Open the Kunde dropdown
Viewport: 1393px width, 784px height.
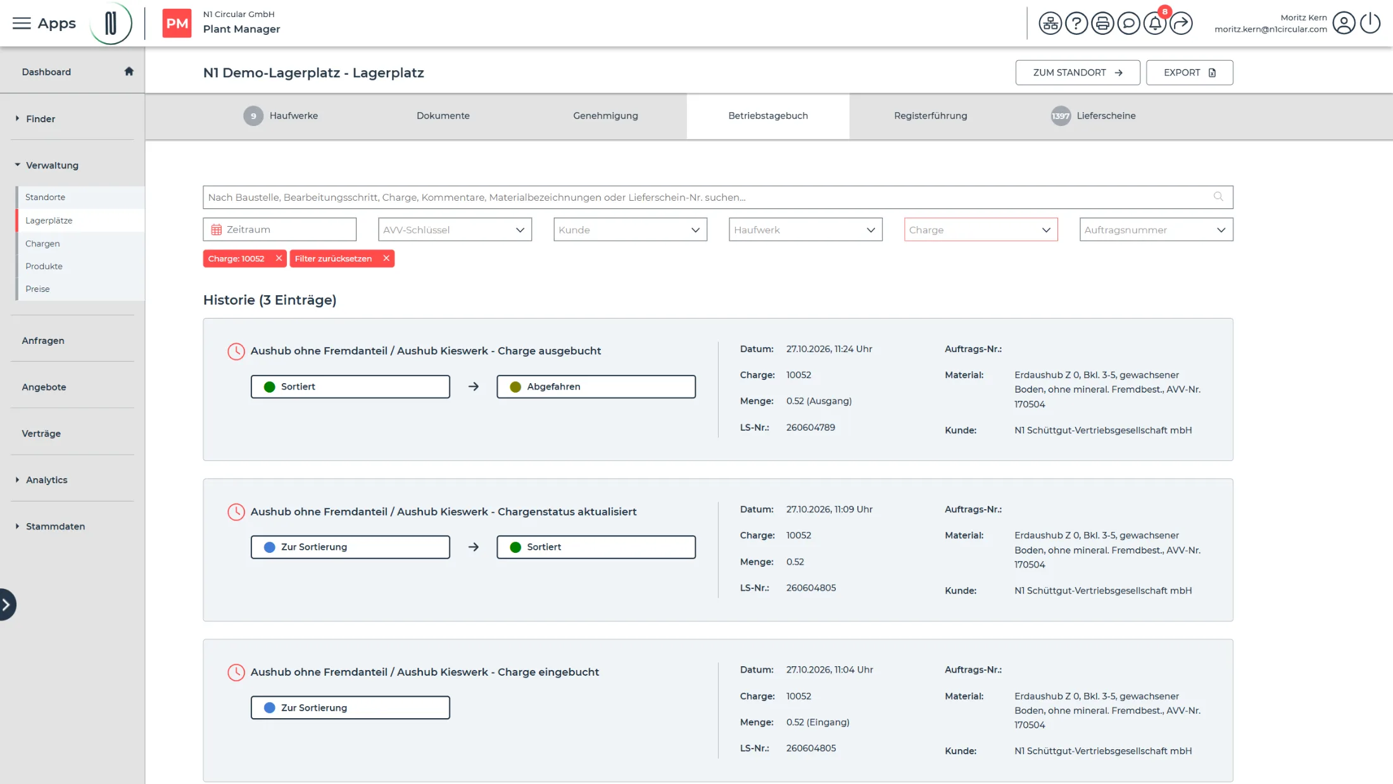click(x=630, y=230)
